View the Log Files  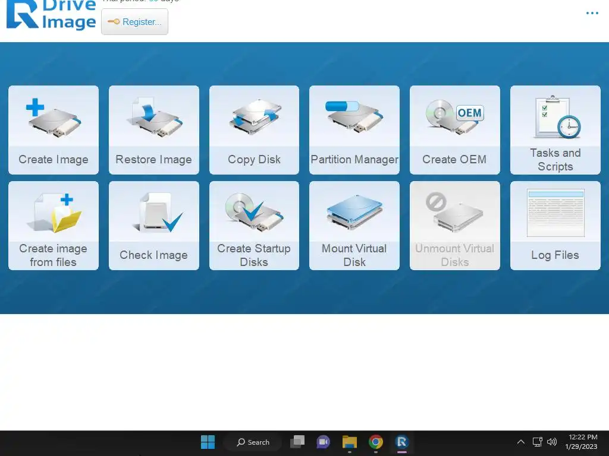[555, 226]
